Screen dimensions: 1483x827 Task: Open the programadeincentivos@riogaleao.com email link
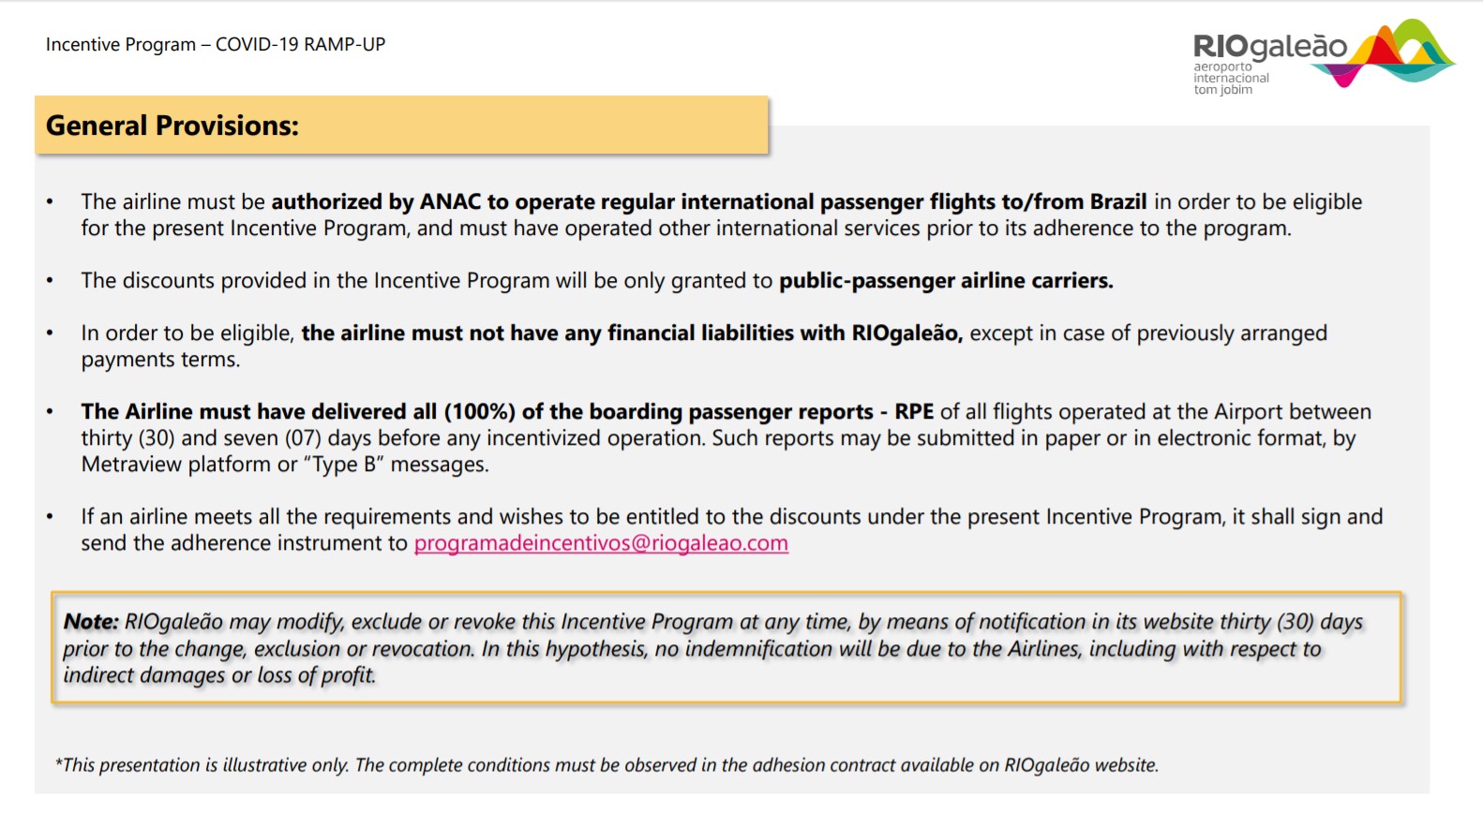(601, 543)
